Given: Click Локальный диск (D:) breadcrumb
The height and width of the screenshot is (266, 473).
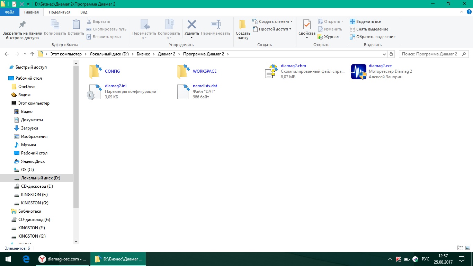Looking at the screenshot, I should point(109,54).
